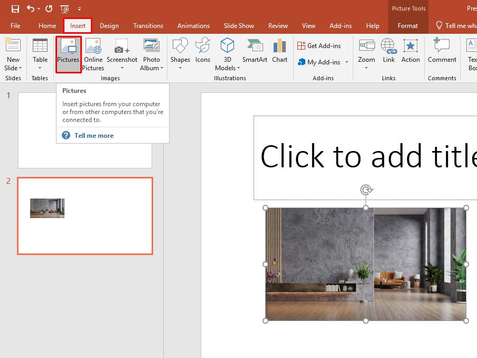This screenshot has width=477, height=358.
Task: Click the Icons tool
Action: click(x=203, y=53)
